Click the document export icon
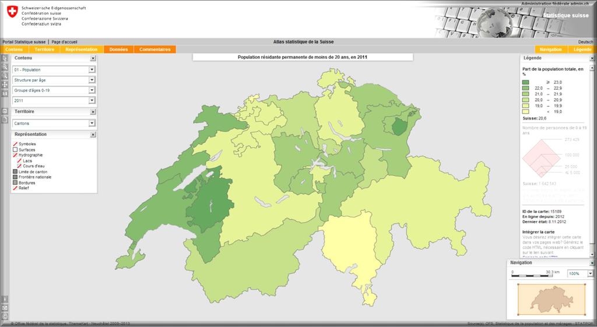The width and height of the screenshot is (597, 327). pos(5,120)
